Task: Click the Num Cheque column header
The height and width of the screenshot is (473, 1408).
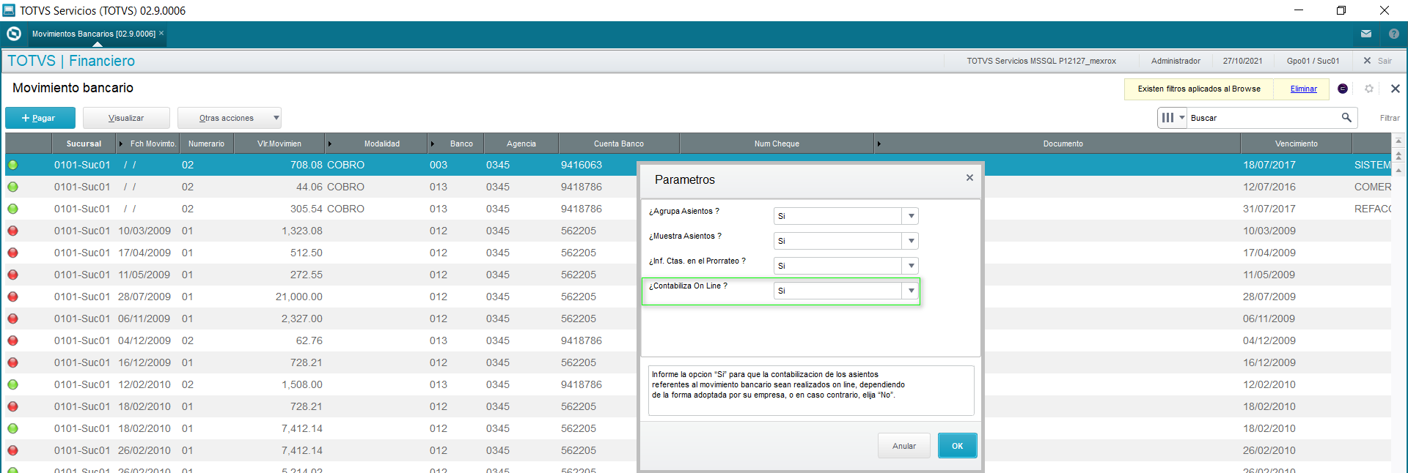Action: (777, 144)
